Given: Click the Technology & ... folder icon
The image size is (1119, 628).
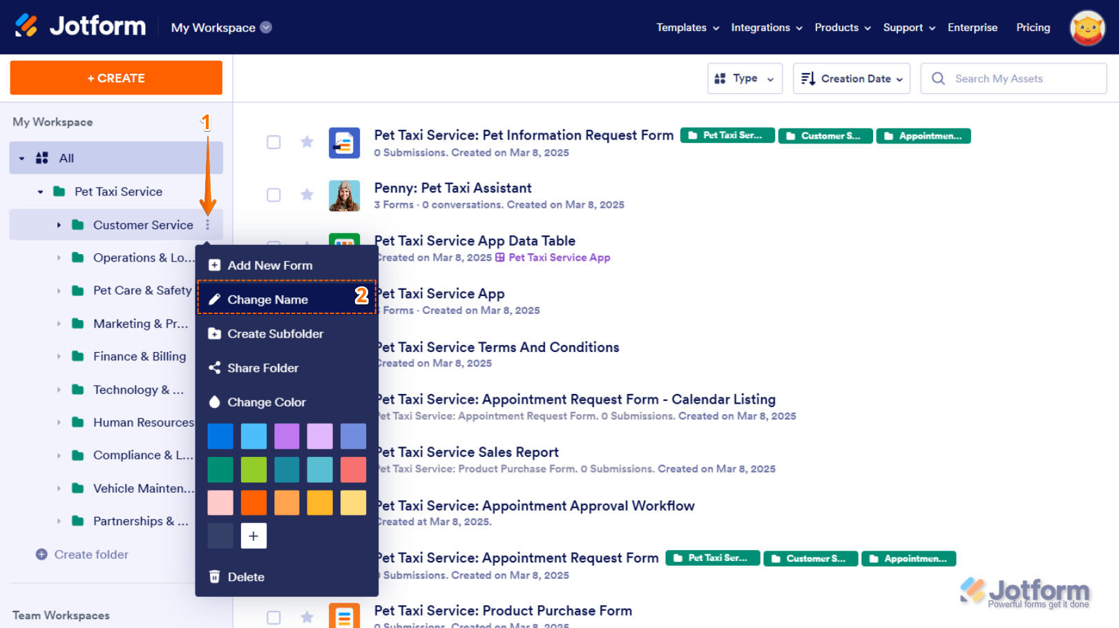Looking at the screenshot, I should click(x=78, y=389).
